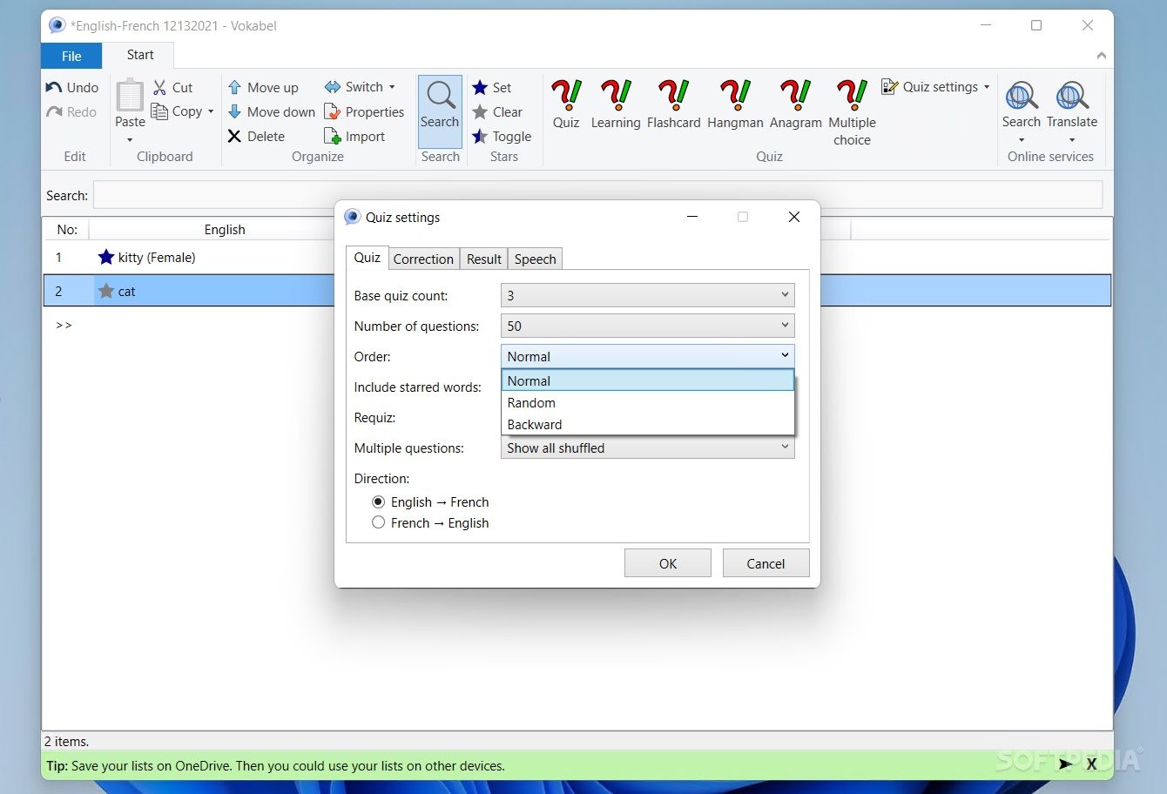Launch the Multiple choice quiz

[x=852, y=111]
